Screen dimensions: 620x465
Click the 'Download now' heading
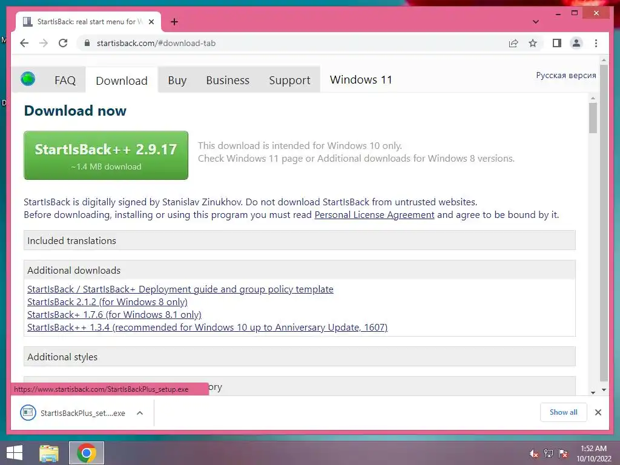click(75, 111)
